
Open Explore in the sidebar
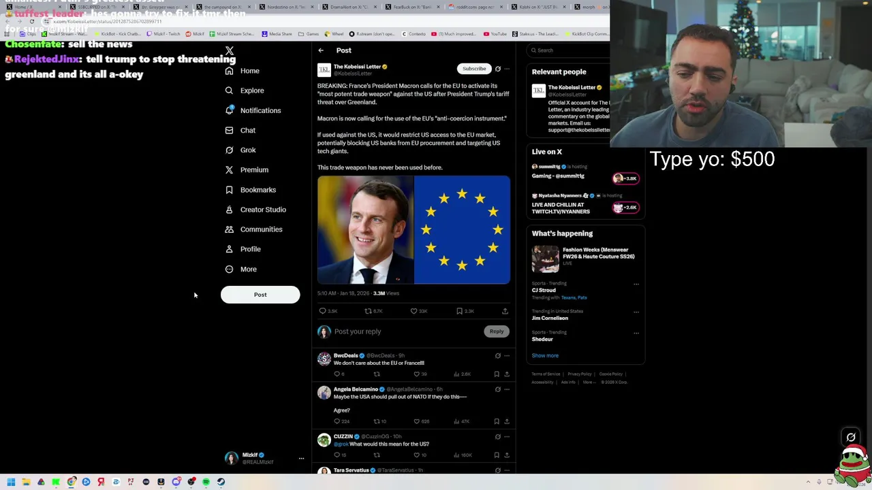[x=244, y=91]
